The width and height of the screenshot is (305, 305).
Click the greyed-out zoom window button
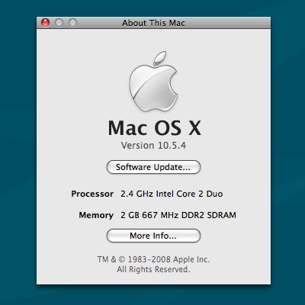click(72, 23)
